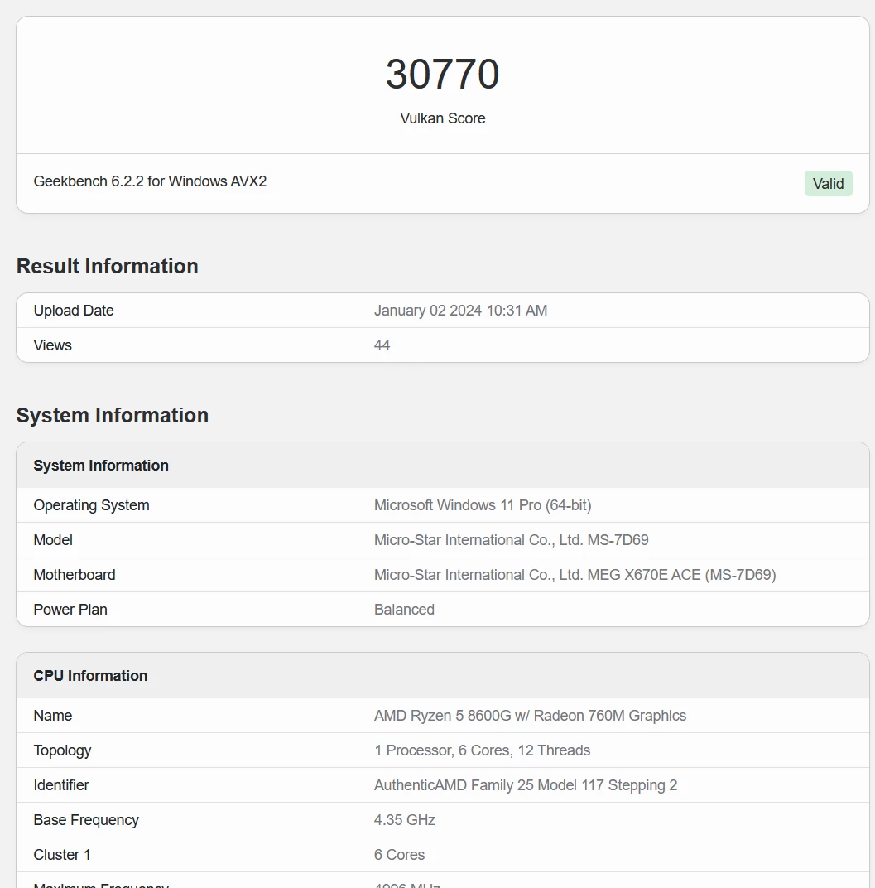
Task: Select the Vulkan Score label
Action: pos(442,118)
